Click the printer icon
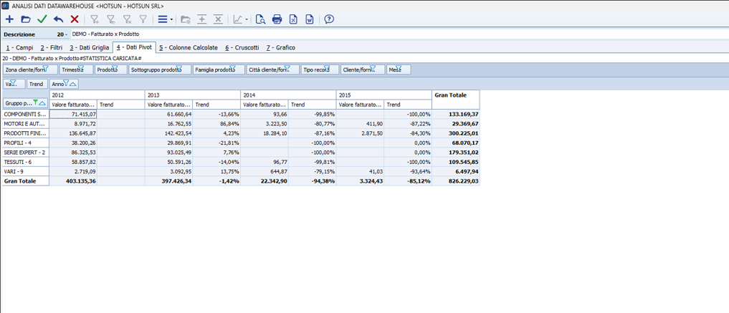The image size is (729, 313). coord(277,19)
